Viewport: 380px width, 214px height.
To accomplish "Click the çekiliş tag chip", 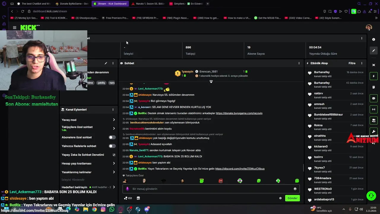I will click(101, 83).
